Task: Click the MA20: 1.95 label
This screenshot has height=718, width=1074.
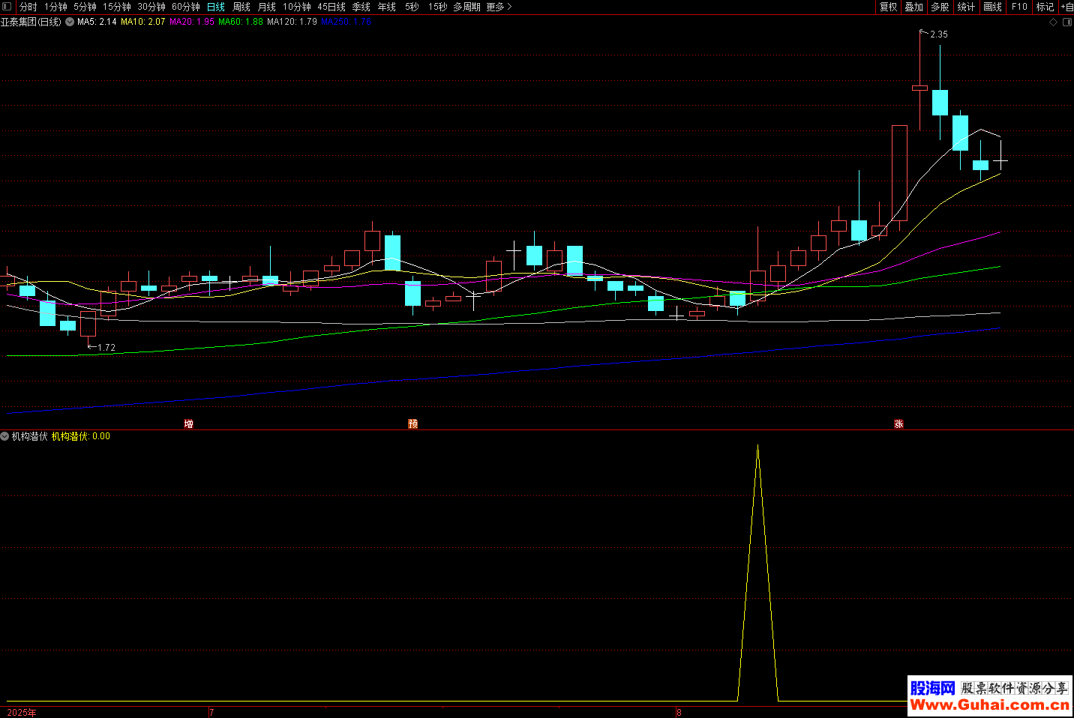Action: click(x=192, y=22)
